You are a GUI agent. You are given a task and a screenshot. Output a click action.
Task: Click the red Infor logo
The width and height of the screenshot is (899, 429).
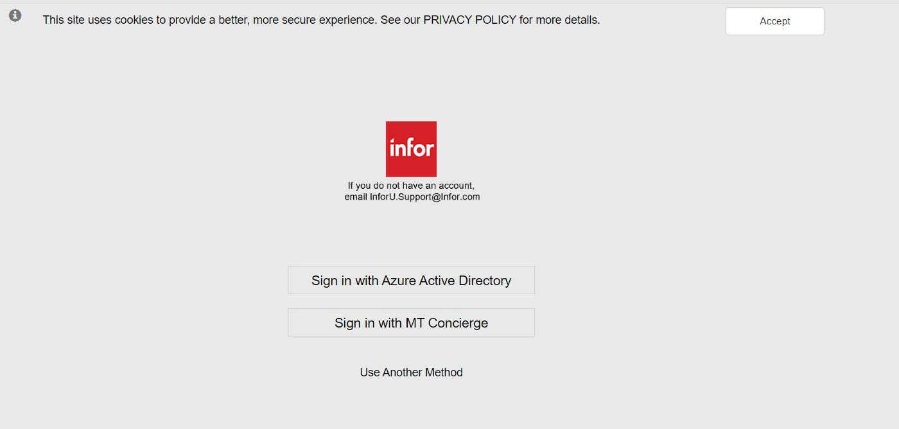411,149
